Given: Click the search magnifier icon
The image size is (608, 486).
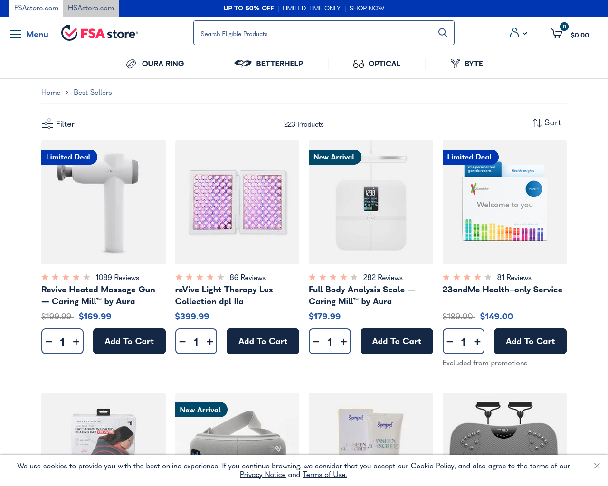Looking at the screenshot, I should [x=443, y=33].
